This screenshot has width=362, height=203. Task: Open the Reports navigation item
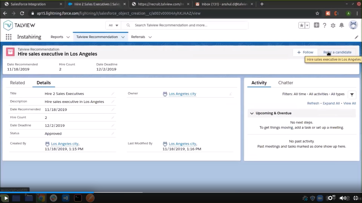coord(57,37)
